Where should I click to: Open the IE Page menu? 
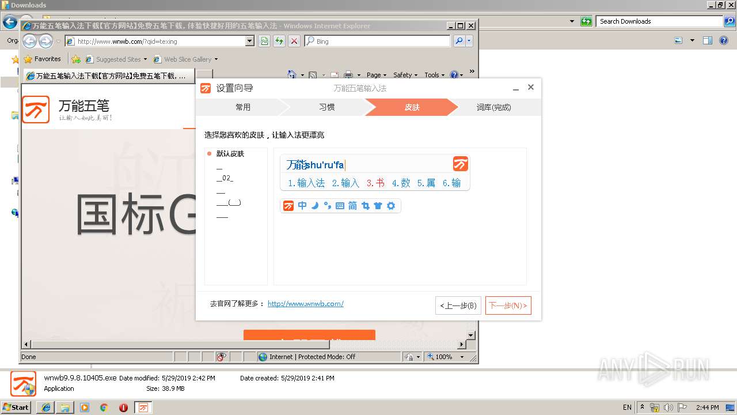coord(377,75)
